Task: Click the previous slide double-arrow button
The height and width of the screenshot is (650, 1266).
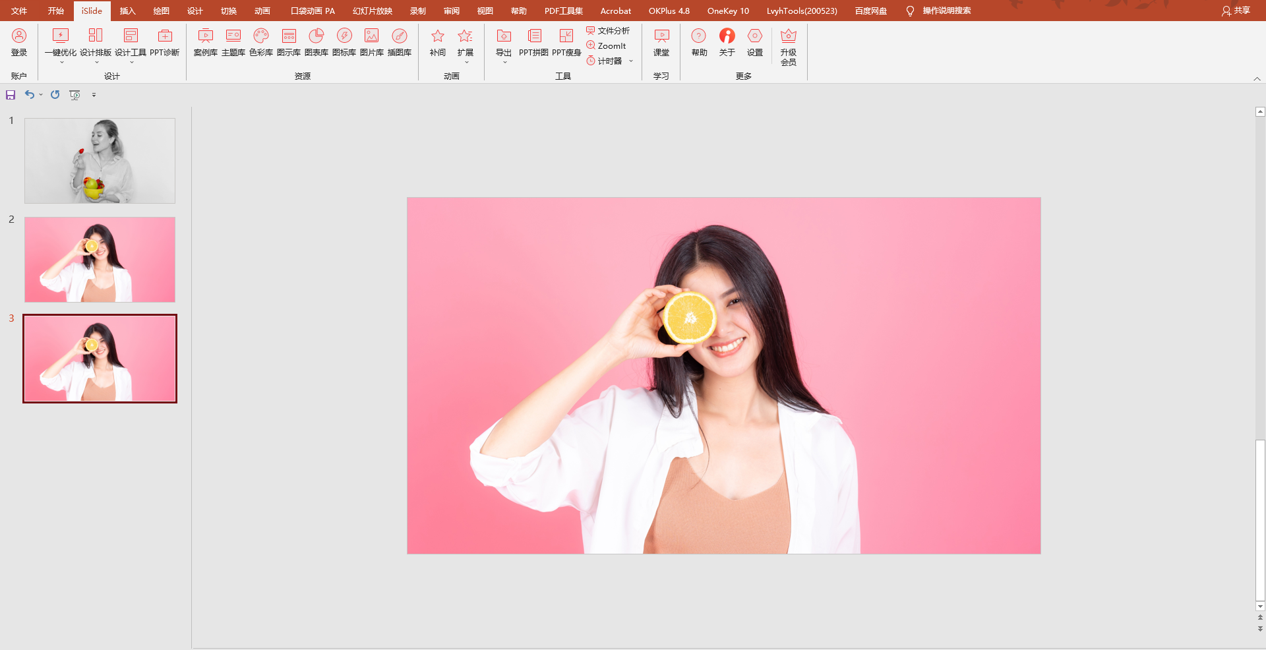Action: click(1260, 618)
